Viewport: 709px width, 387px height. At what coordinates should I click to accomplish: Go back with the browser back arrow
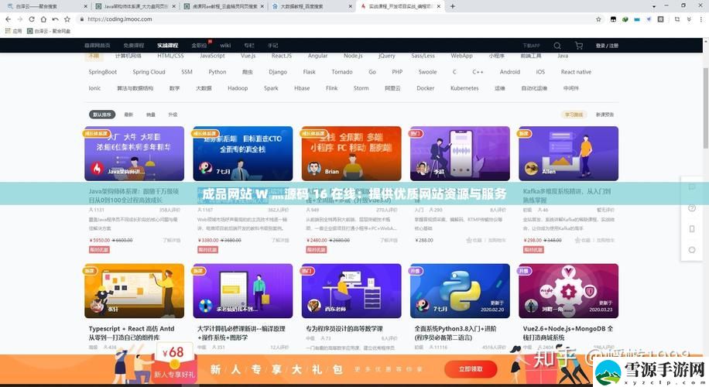point(9,19)
